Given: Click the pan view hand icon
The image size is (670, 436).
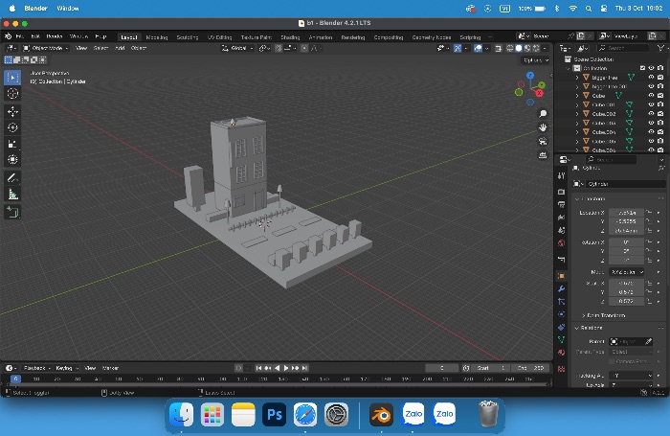Looking at the screenshot, I should pyautogui.click(x=543, y=127).
